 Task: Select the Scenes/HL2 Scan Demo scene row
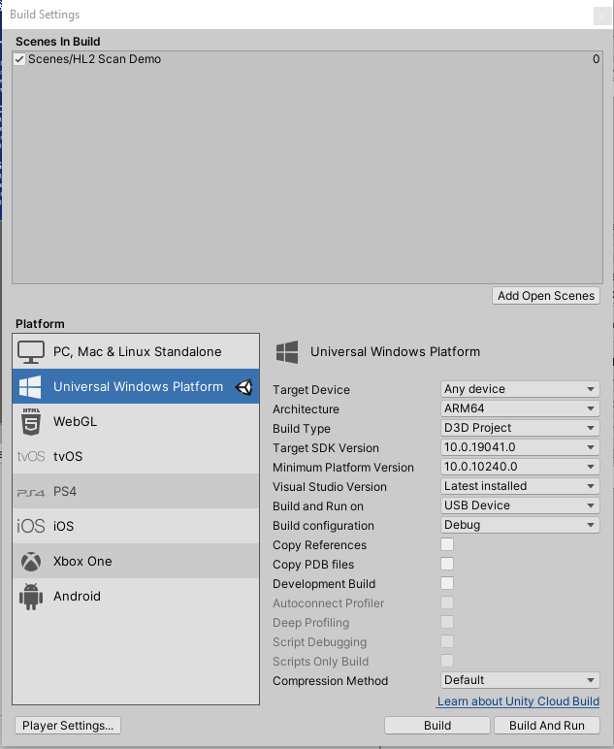coord(307,59)
